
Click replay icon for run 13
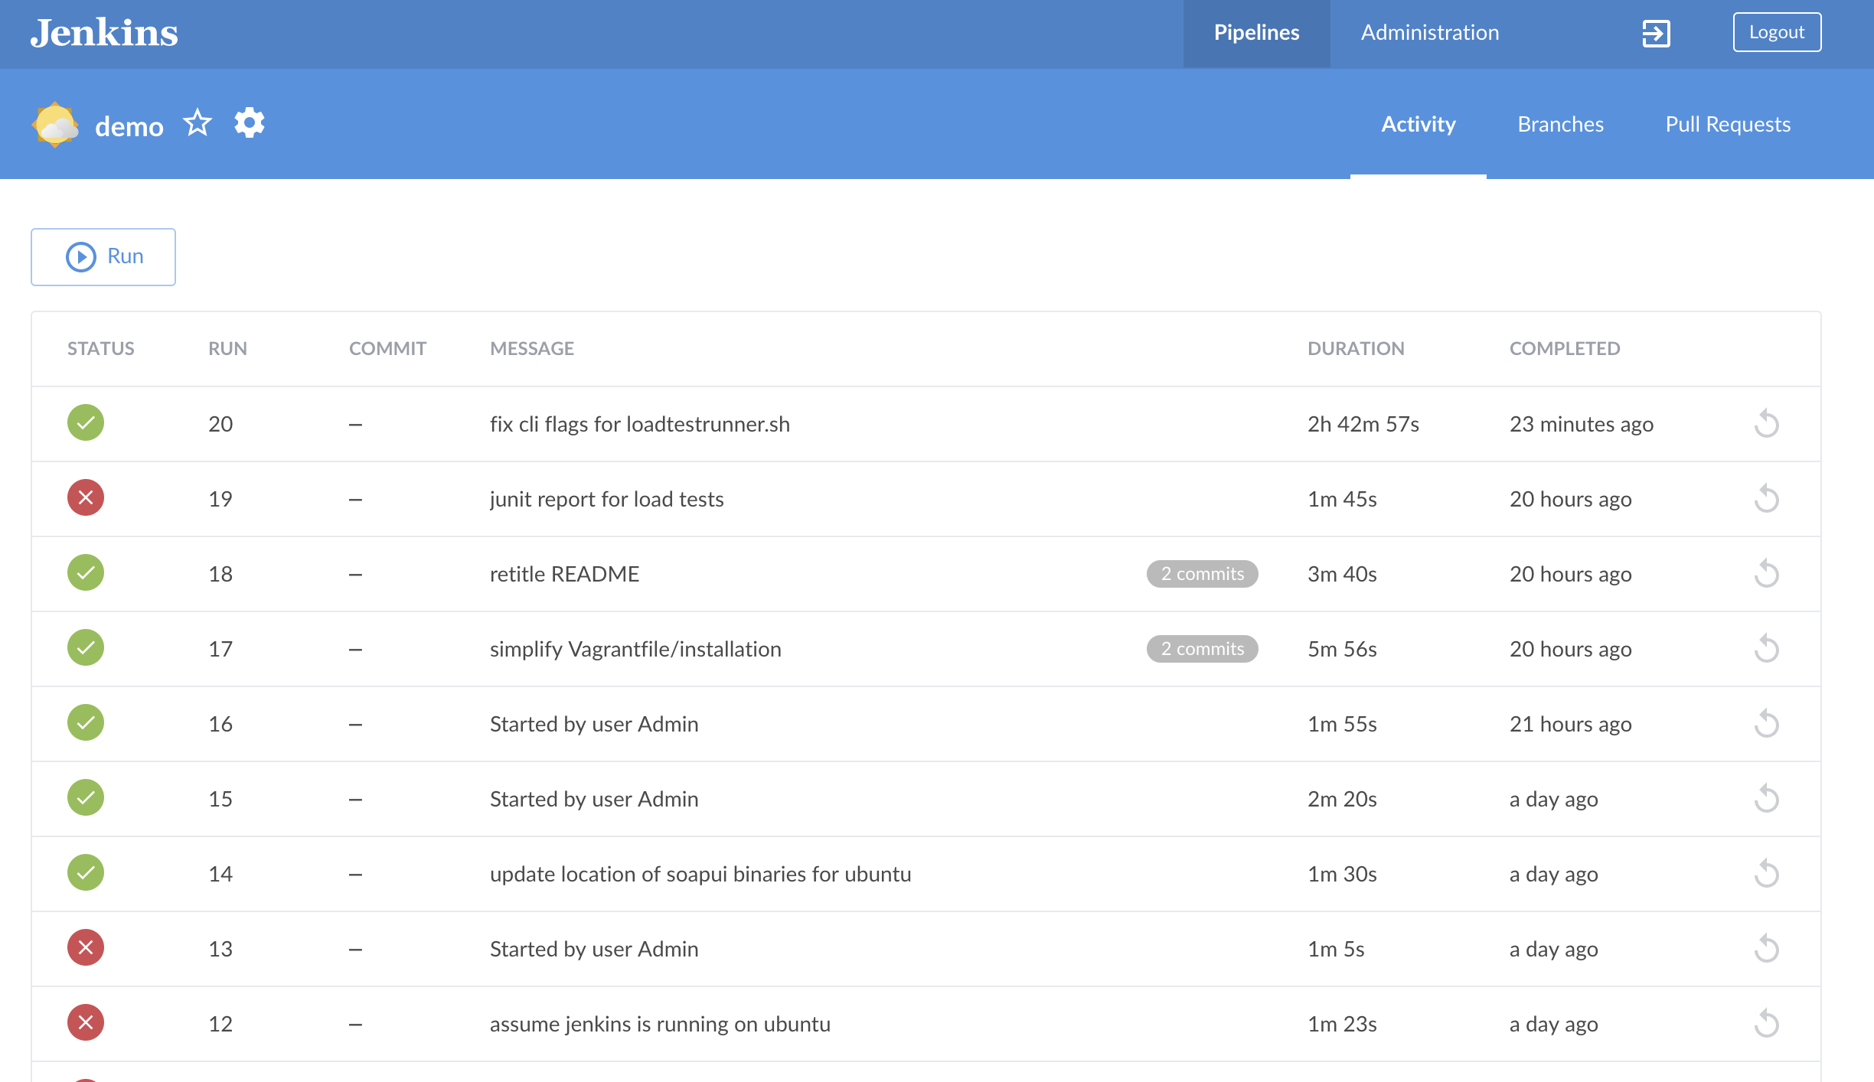tap(1766, 949)
